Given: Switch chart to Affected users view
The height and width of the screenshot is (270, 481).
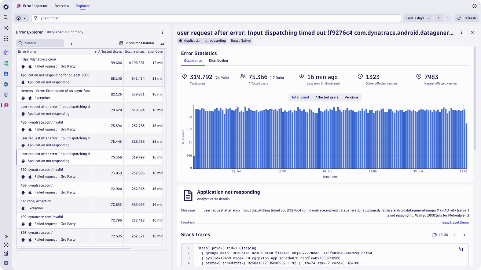Looking at the screenshot, I should (x=327, y=97).
